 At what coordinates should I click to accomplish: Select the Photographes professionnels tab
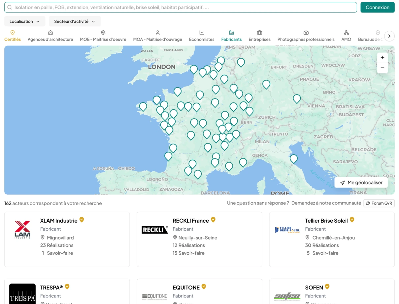(x=306, y=36)
